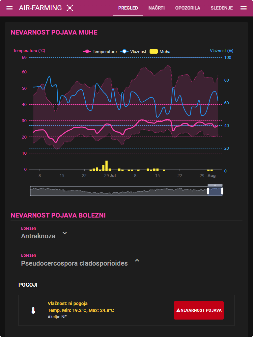The image size is (253, 337).
Task: Expand the Antraknoza disease section
Action: [x=65, y=233]
